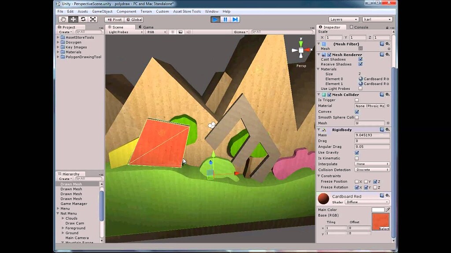The height and width of the screenshot is (253, 451).
Task: Select Main Camera in the Hierarchy
Action: (x=78, y=238)
